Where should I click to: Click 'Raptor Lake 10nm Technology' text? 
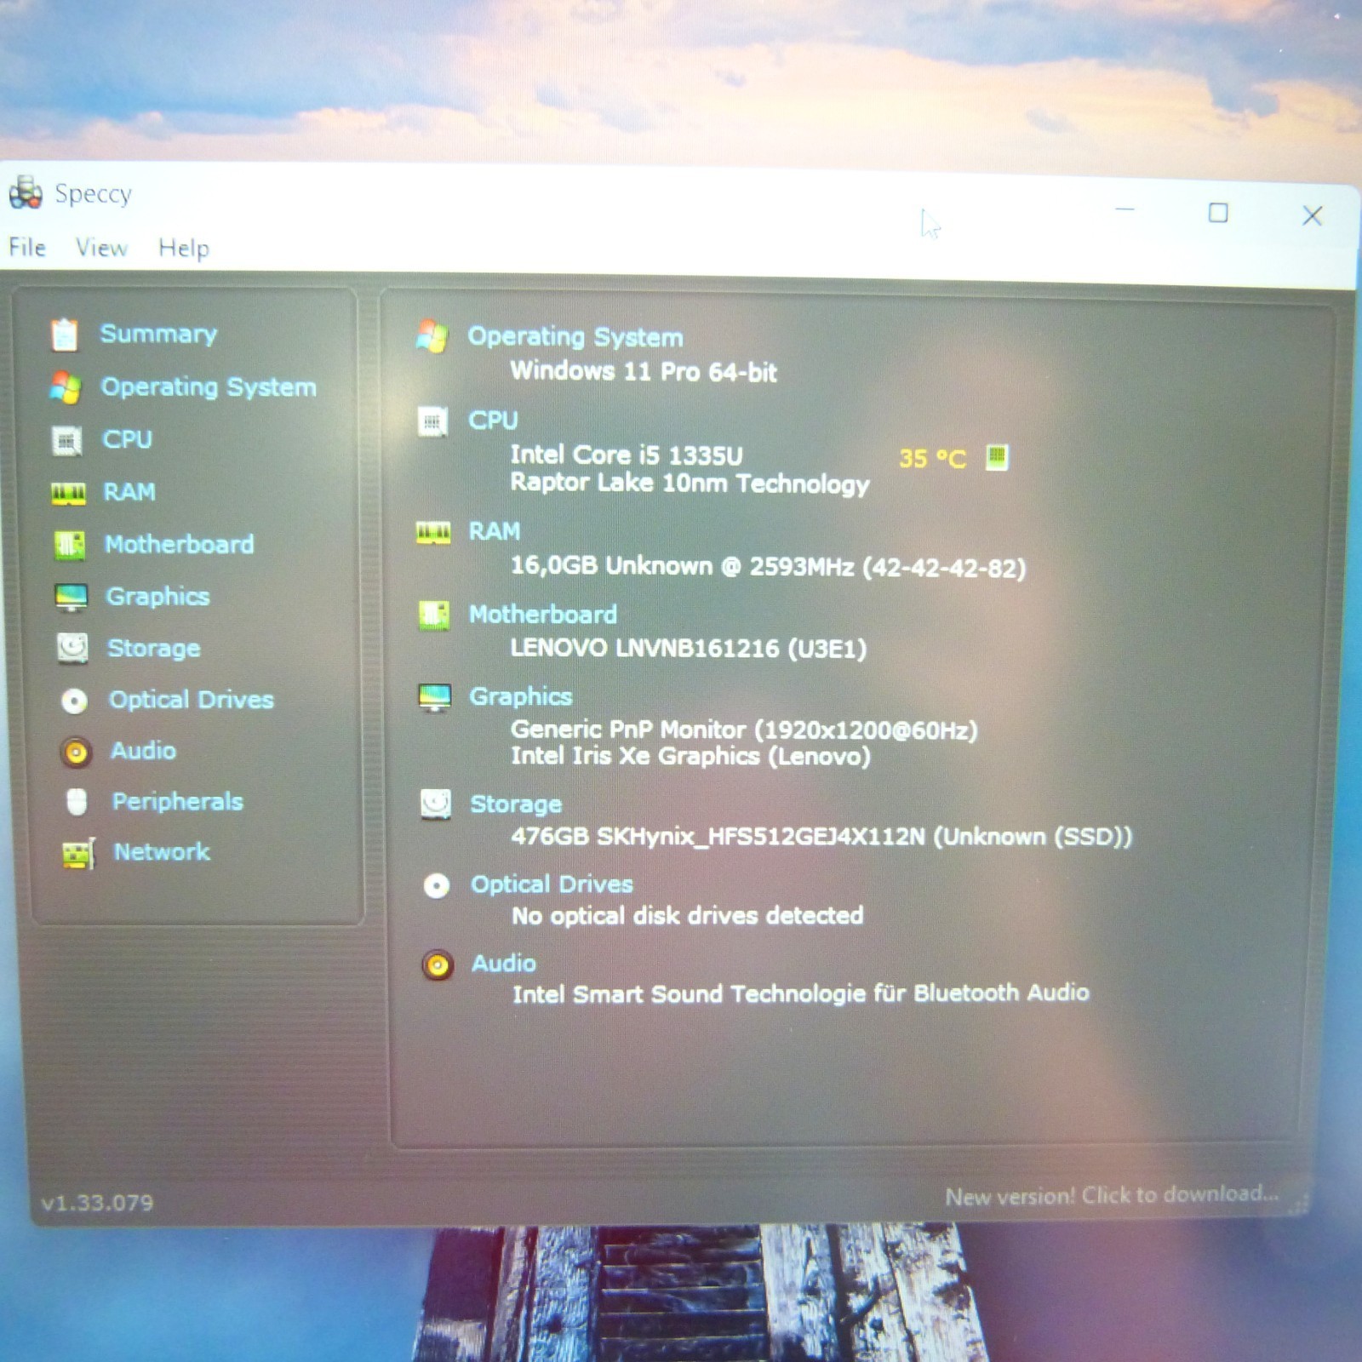[x=690, y=484]
